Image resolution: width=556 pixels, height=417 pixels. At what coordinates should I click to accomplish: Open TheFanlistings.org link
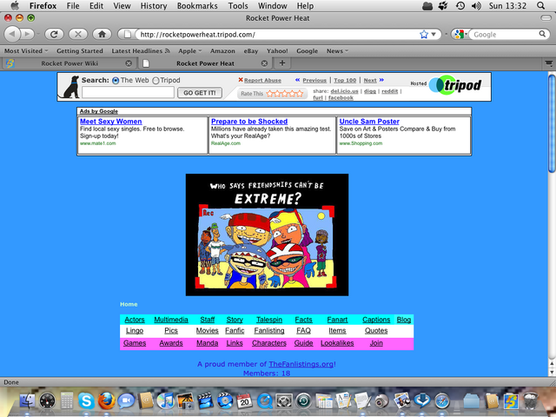[301, 364]
